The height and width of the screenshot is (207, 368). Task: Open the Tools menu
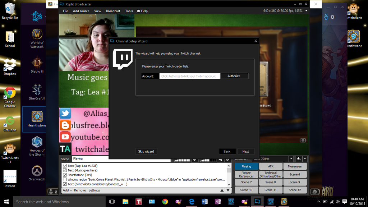129,11
